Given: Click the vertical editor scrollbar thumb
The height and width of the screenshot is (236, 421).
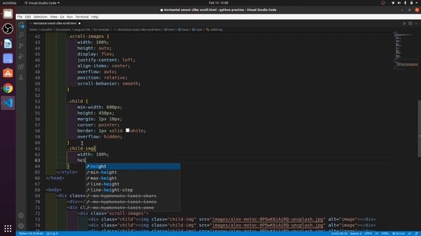Looking at the screenshot, I should [x=419, y=128].
